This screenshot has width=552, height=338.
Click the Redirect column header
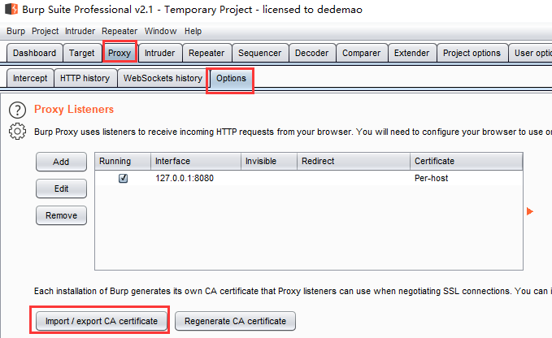[354, 161]
